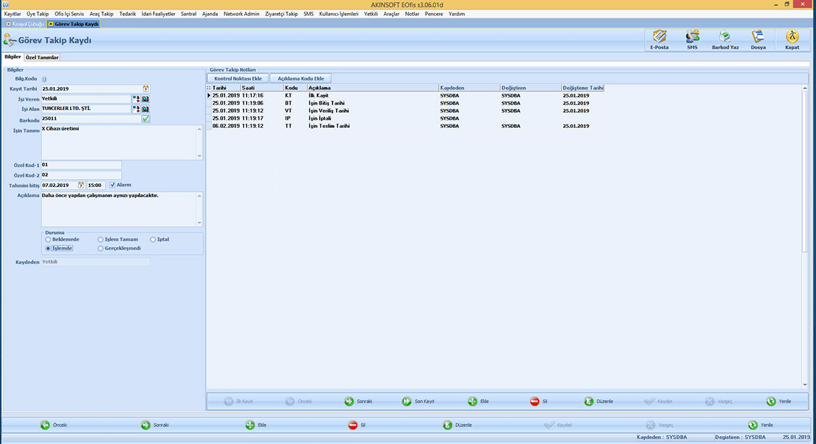Sort by the Kodu column header
This screenshot has width=816, height=444.
[295, 88]
